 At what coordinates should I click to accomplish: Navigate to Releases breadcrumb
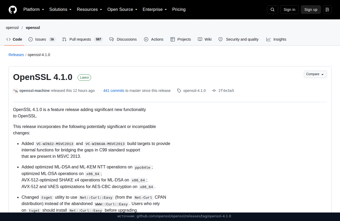tap(16, 55)
